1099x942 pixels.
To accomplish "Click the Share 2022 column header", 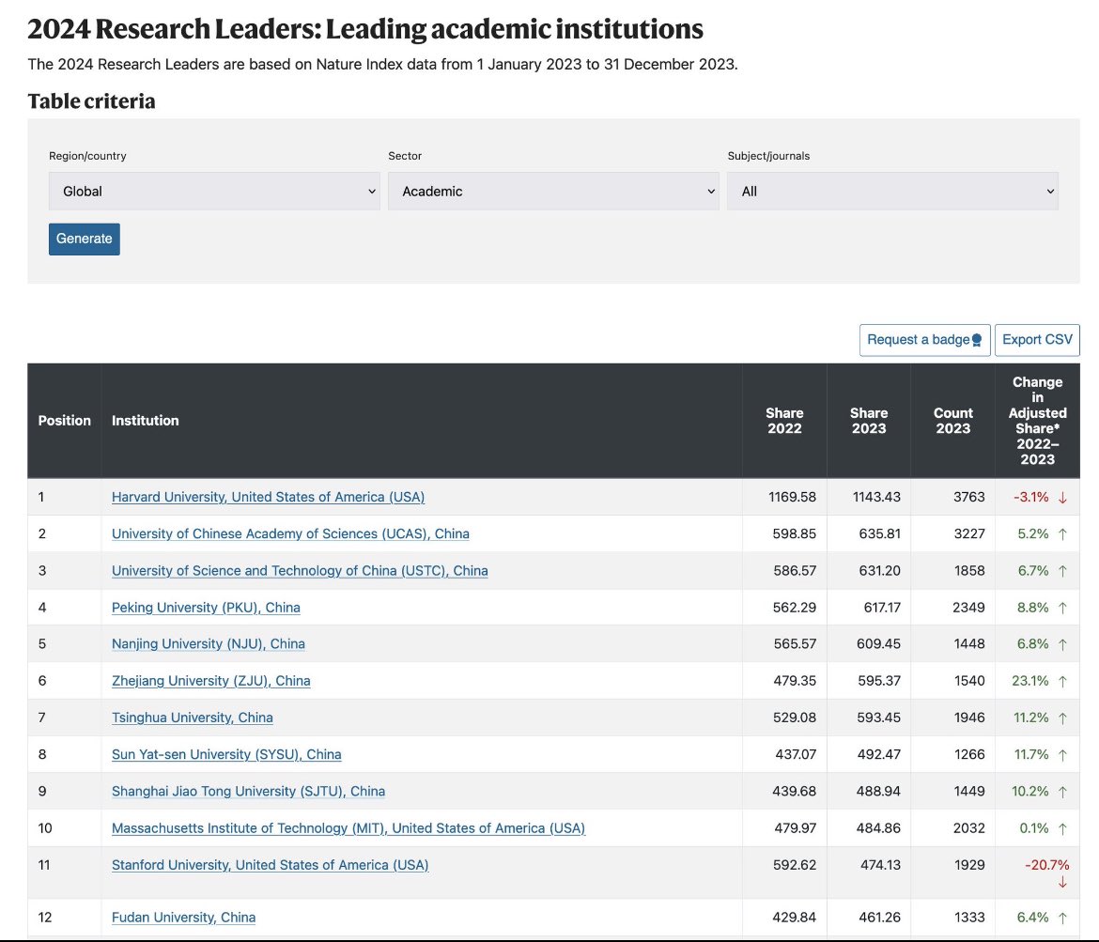I will point(784,421).
